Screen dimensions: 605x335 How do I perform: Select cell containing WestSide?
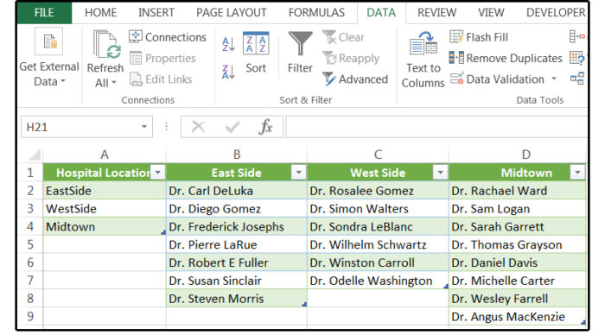105,209
